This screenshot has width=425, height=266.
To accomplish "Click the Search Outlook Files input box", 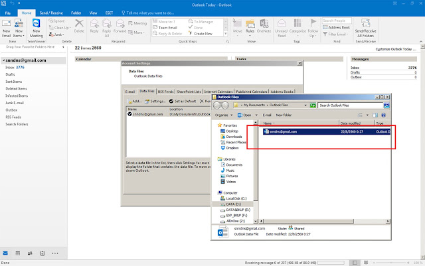I will click(x=351, y=105).
